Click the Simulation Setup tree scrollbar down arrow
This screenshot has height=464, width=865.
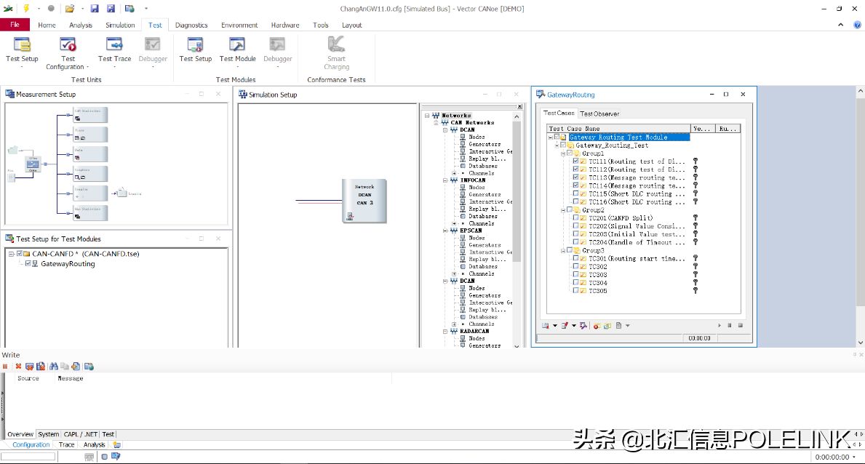(x=517, y=346)
